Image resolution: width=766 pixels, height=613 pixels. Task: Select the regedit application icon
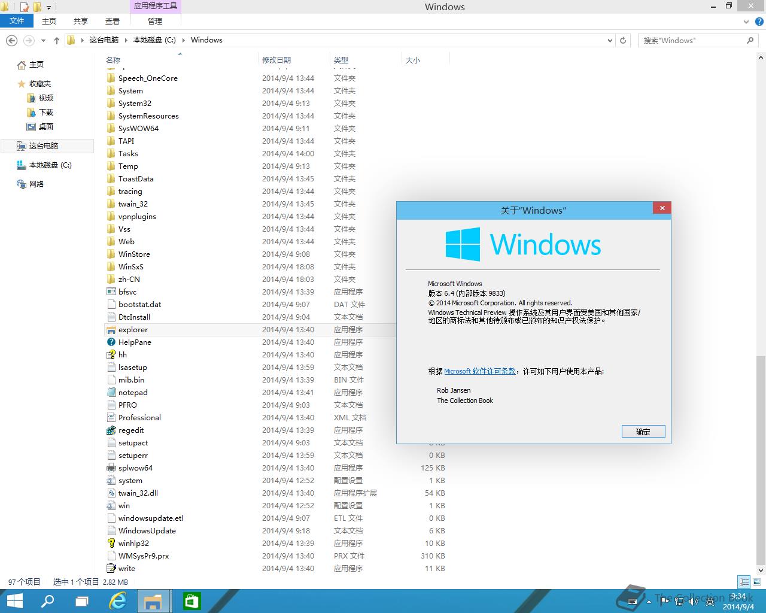pyautogui.click(x=111, y=430)
